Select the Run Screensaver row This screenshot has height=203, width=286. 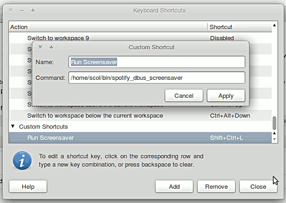[140, 137]
